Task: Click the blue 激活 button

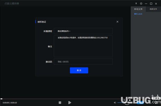Action: click(x=79, y=70)
